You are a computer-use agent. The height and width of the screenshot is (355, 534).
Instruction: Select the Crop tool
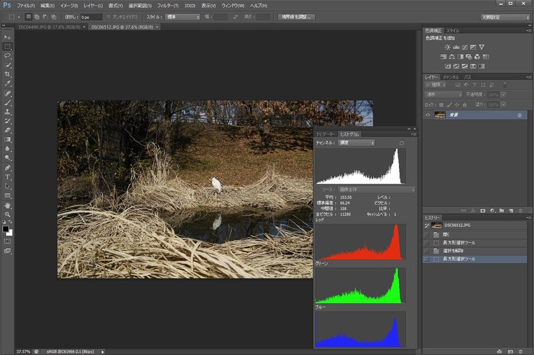click(x=8, y=74)
